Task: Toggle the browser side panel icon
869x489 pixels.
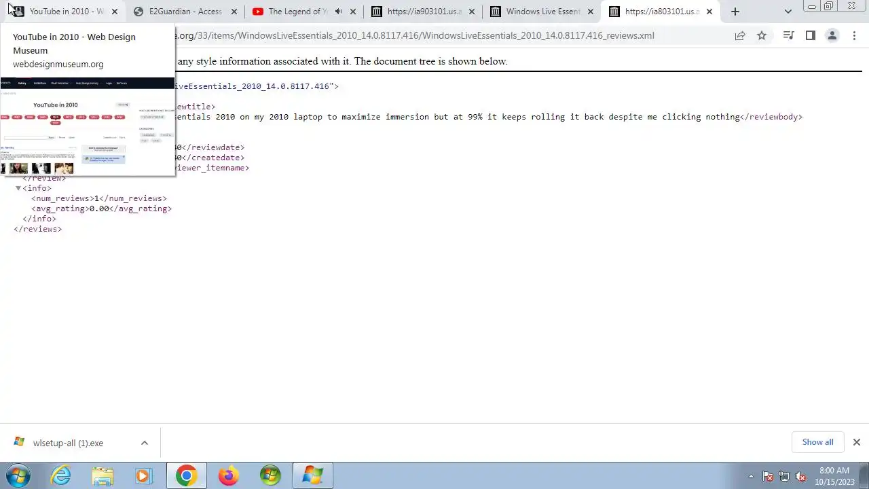Action: [x=810, y=35]
